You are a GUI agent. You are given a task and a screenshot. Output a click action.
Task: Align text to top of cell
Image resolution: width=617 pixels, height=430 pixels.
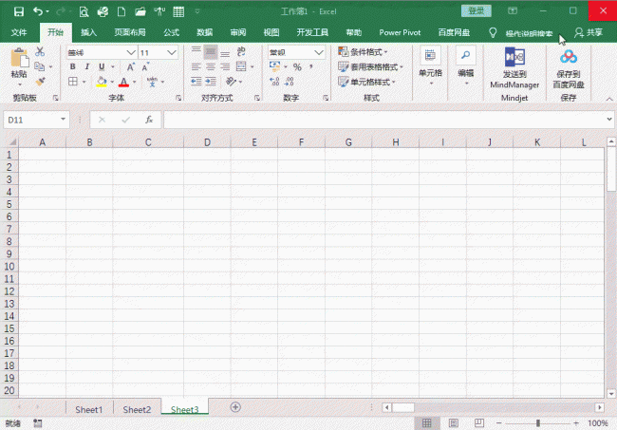(196, 51)
